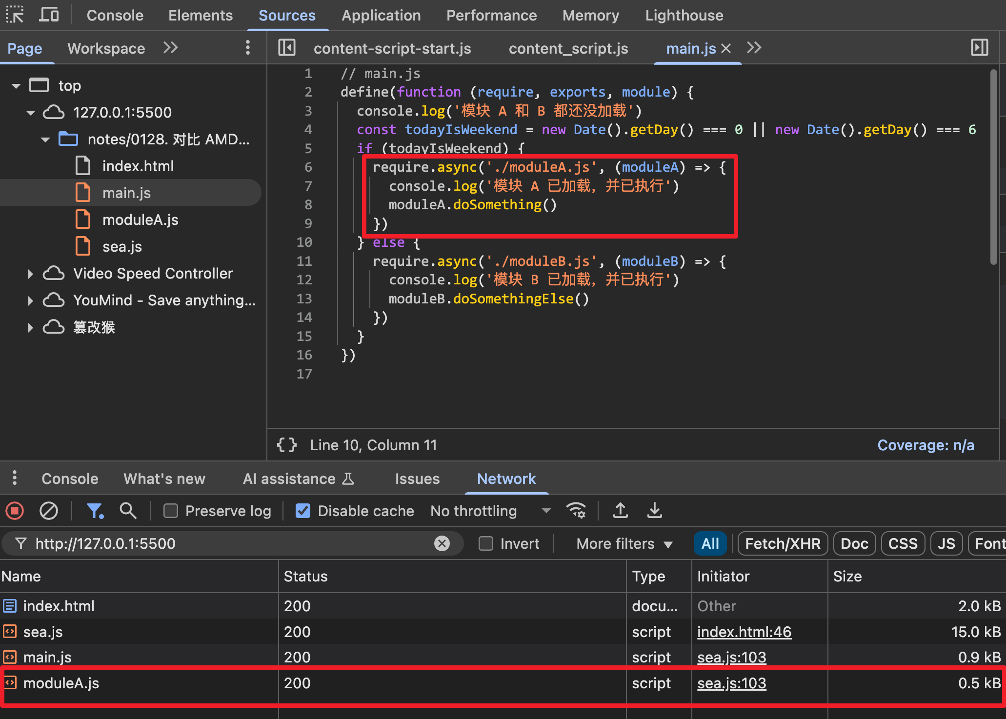The height and width of the screenshot is (719, 1006).
Task: Hide the file navigator sidebar
Action: [x=287, y=48]
